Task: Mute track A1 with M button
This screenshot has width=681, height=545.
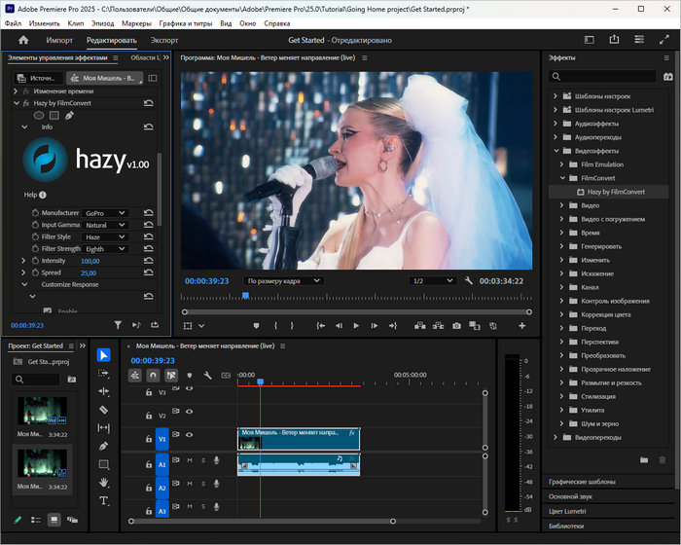Action: point(190,459)
